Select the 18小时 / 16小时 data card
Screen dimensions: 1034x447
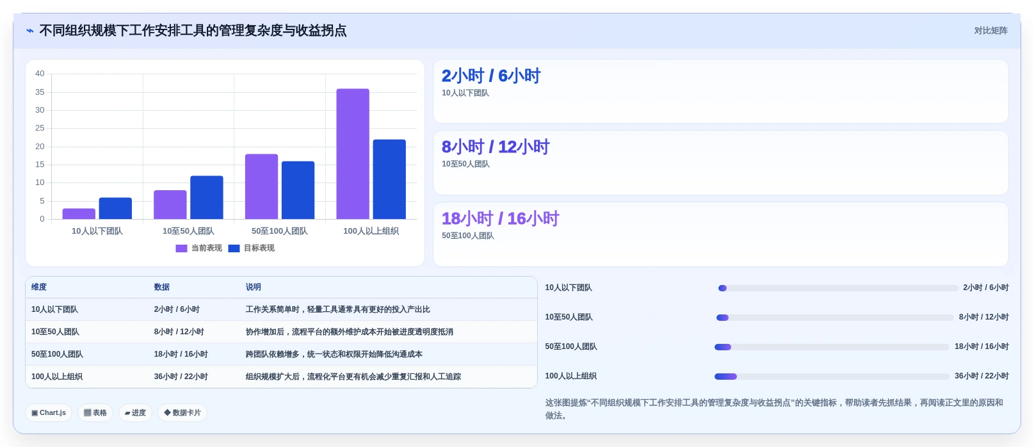(x=721, y=234)
